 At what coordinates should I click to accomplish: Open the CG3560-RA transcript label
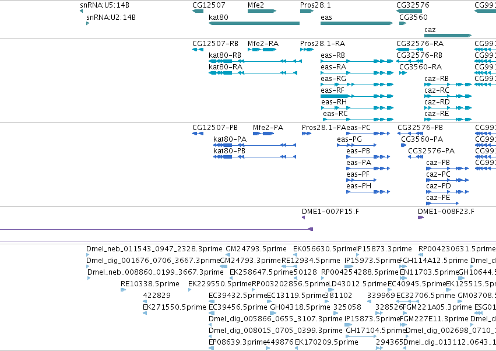[420, 67]
